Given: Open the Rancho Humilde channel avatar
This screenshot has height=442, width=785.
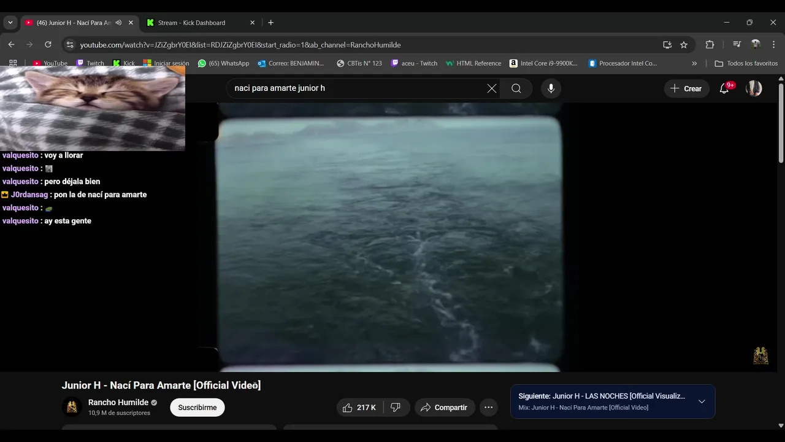Looking at the screenshot, I should [72, 407].
